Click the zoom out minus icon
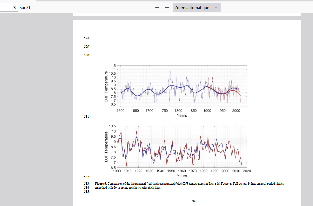313x206 pixels. [157, 7]
